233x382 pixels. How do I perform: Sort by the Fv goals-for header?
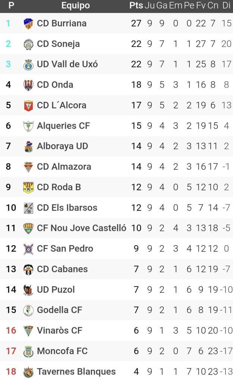tap(201, 6)
